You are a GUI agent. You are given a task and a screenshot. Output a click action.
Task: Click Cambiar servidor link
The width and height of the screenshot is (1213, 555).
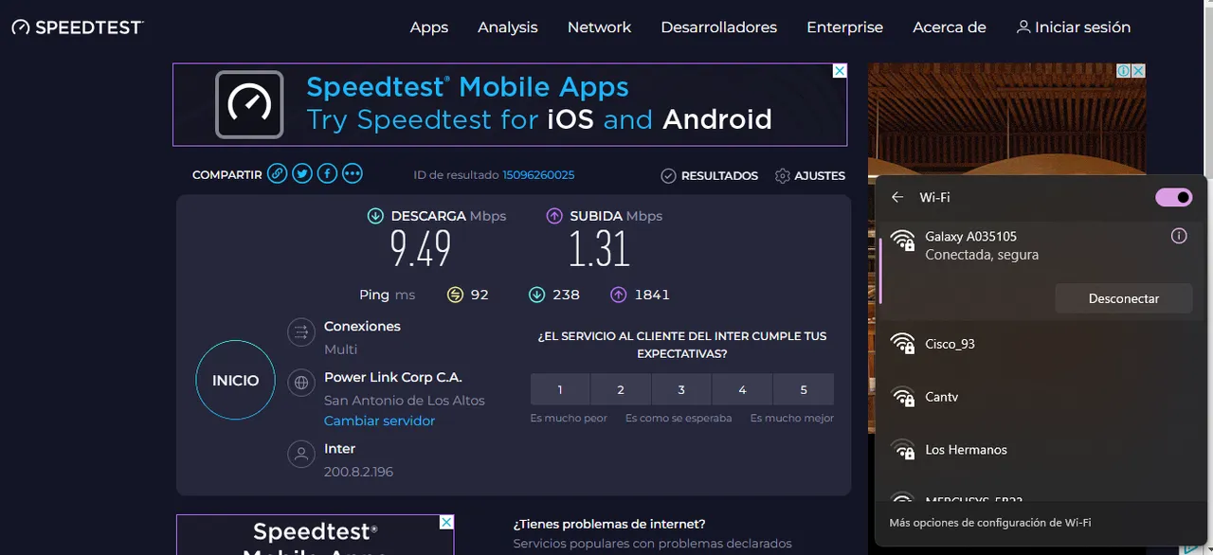379,421
